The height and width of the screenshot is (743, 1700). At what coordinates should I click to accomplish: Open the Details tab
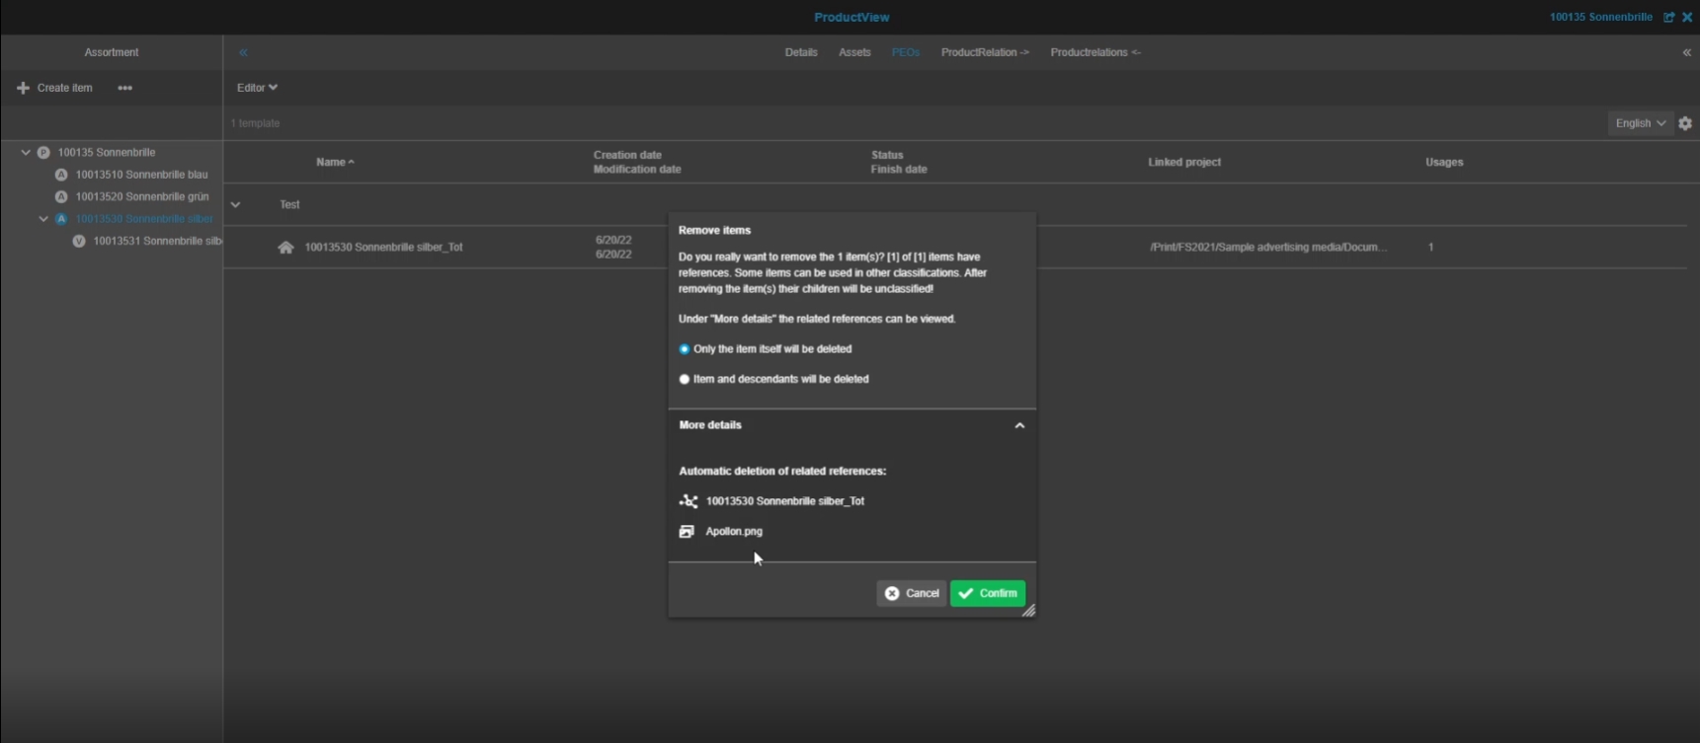(x=801, y=52)
